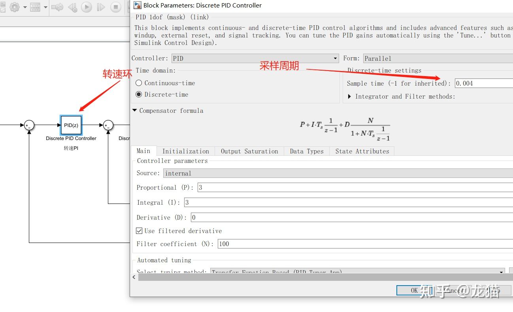Viewport: 513px width, 312px height.
Task: Open the Form dropdown showing Parallel
Action: pos(438,58)
